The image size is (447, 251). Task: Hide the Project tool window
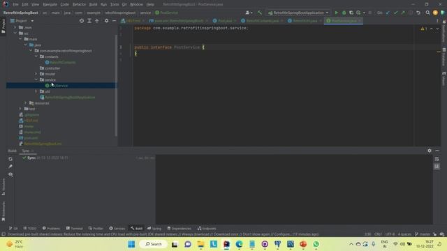coord(114,21)
